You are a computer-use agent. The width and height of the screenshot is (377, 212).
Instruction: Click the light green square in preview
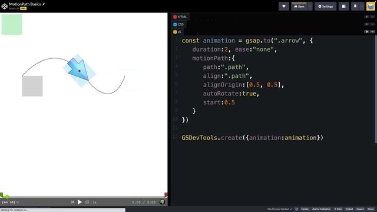point(12,24)
